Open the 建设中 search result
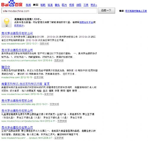 [x=6, y=67]
